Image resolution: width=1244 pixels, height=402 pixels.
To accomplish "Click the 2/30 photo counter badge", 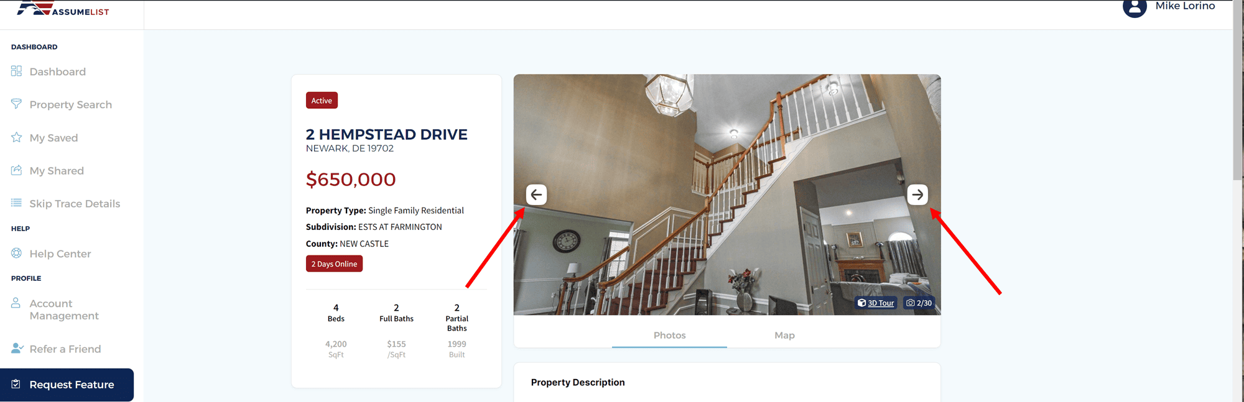I will coord(919,303).
